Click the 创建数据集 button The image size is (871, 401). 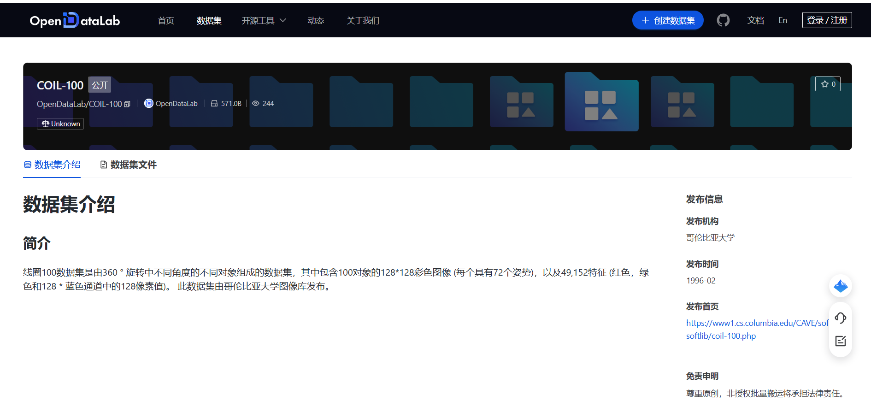point(668,20)
